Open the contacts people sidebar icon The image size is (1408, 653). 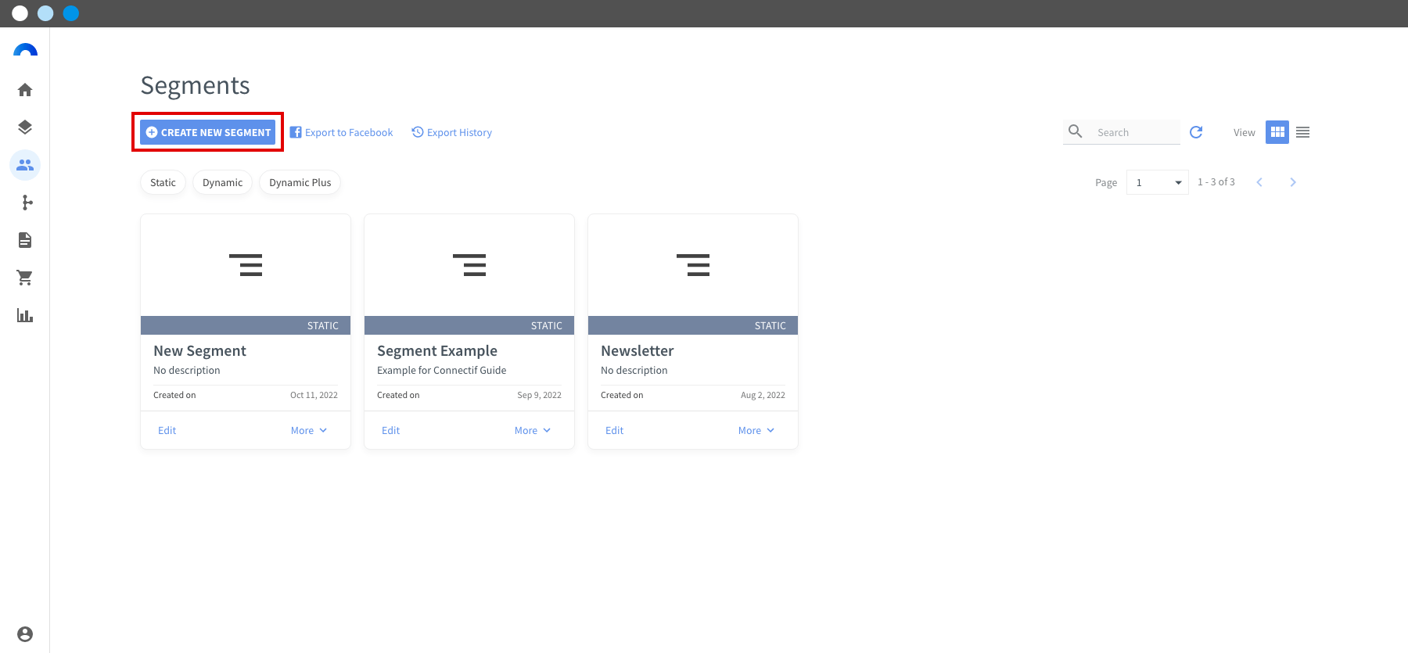point(25,165)
